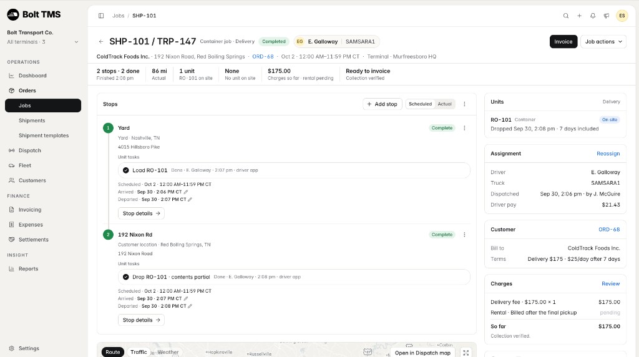This screenshot has width=639, height=357.
Task: Click the Add stop button
Action: pos(383,104)
